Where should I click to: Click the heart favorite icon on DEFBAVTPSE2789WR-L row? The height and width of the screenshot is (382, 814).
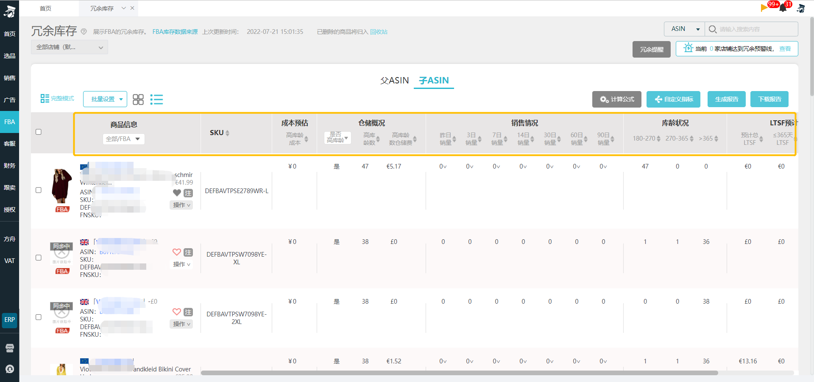coord(177,193)
